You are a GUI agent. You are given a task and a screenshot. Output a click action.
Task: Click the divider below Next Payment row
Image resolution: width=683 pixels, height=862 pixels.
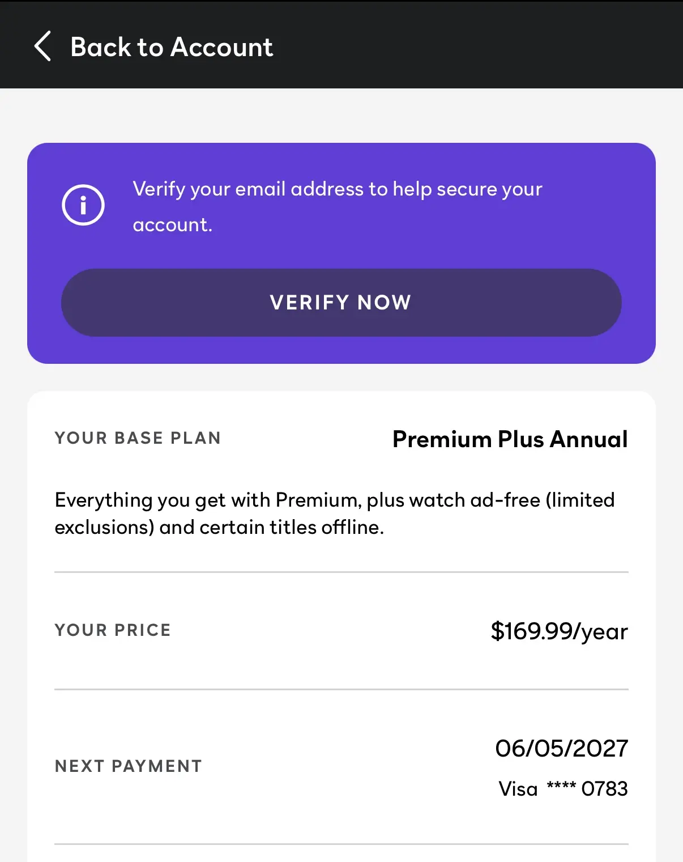[341, 844]
